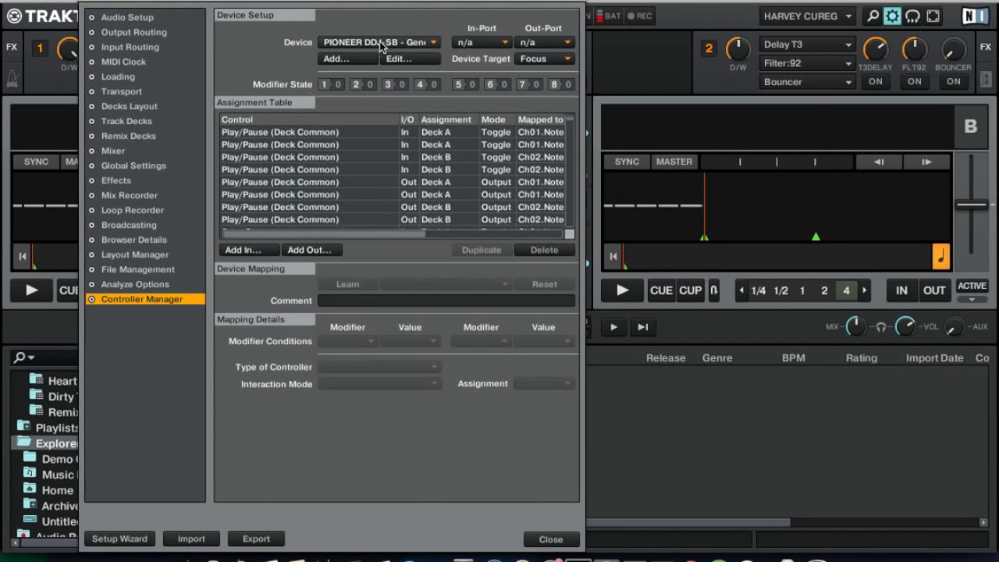
Task: Click Deck A play button
Action: (x=31, y=290)
